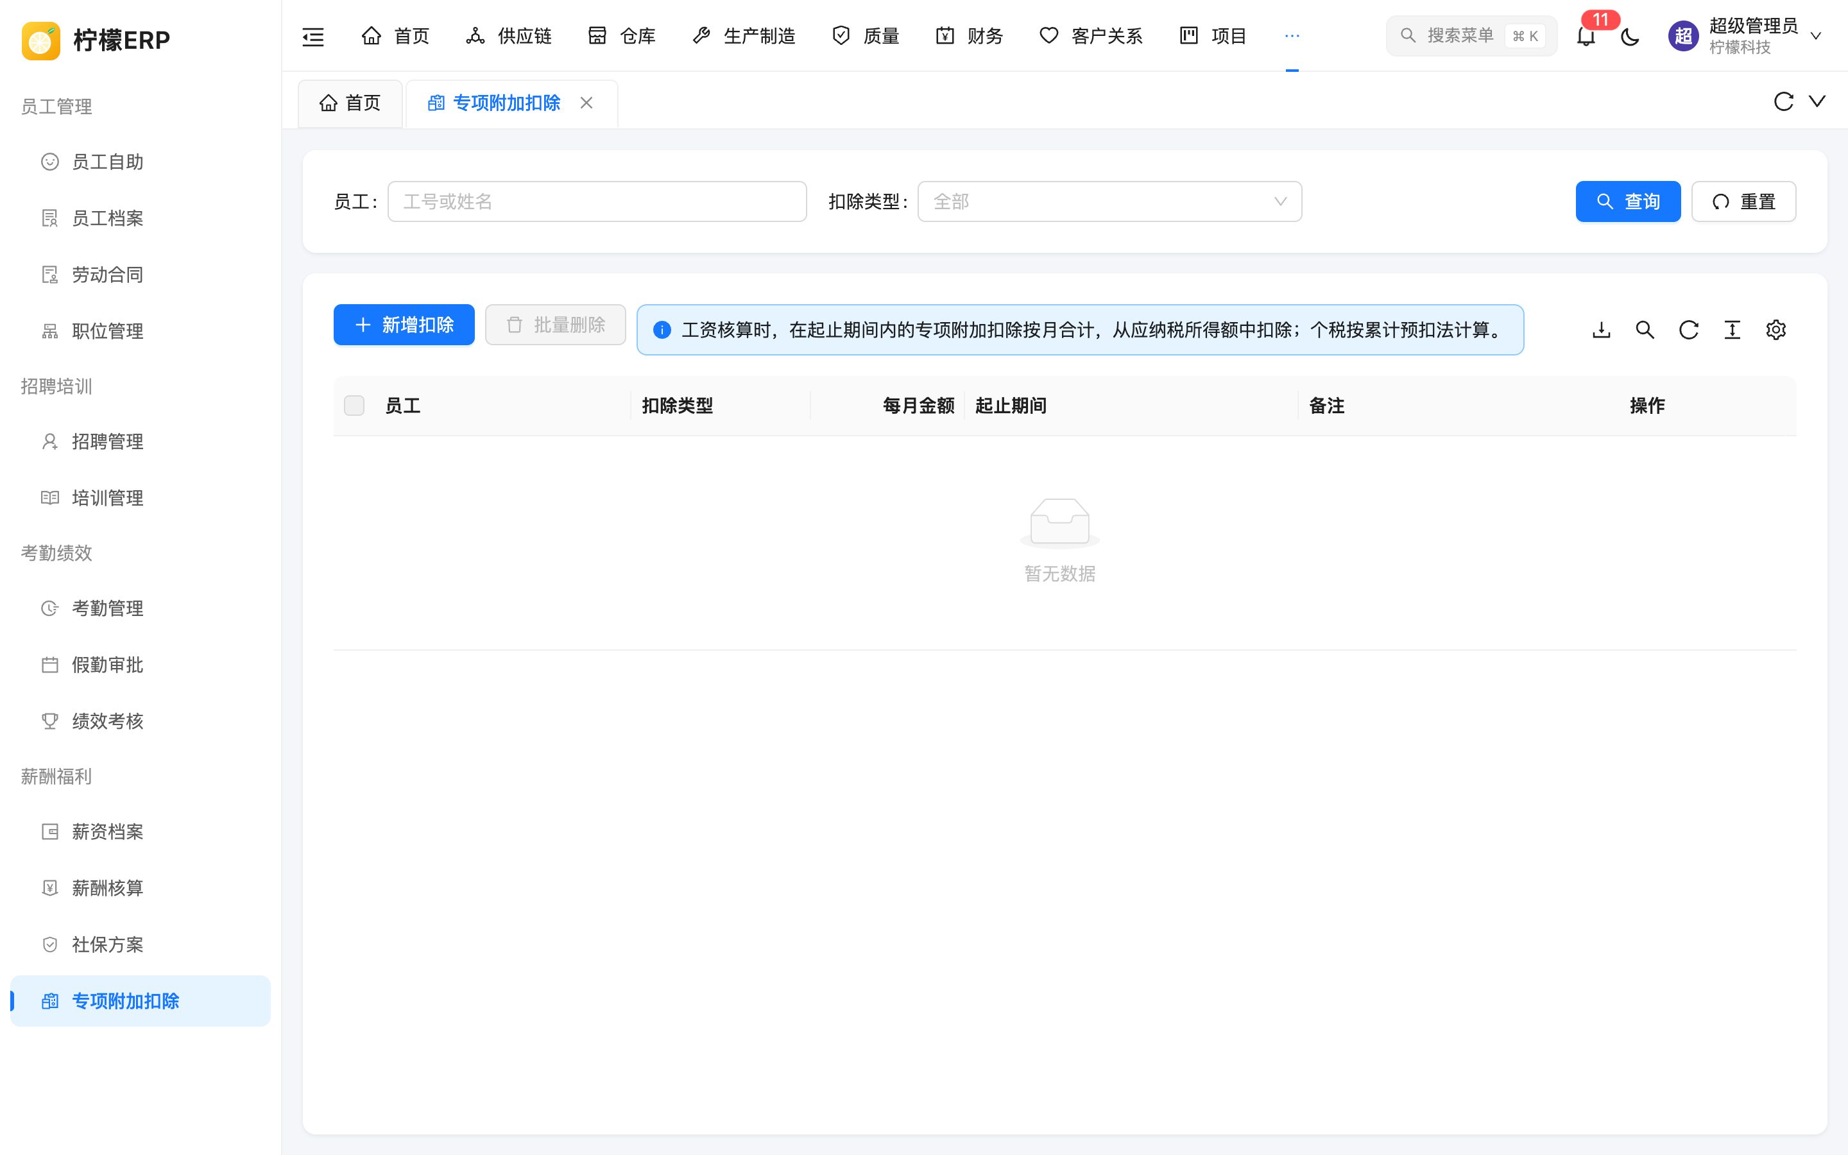Click the 操作 column header
Screen dimensions: 1848x1155
click(1647, 406)
